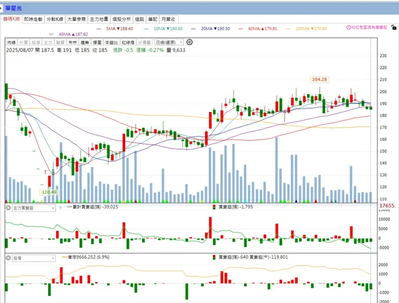
Task: Close the 投信 indicator panel
Action: point(9,258)
